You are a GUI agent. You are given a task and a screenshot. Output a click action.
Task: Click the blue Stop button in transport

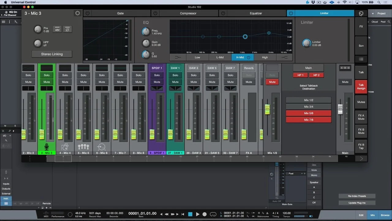pos(190,214)
